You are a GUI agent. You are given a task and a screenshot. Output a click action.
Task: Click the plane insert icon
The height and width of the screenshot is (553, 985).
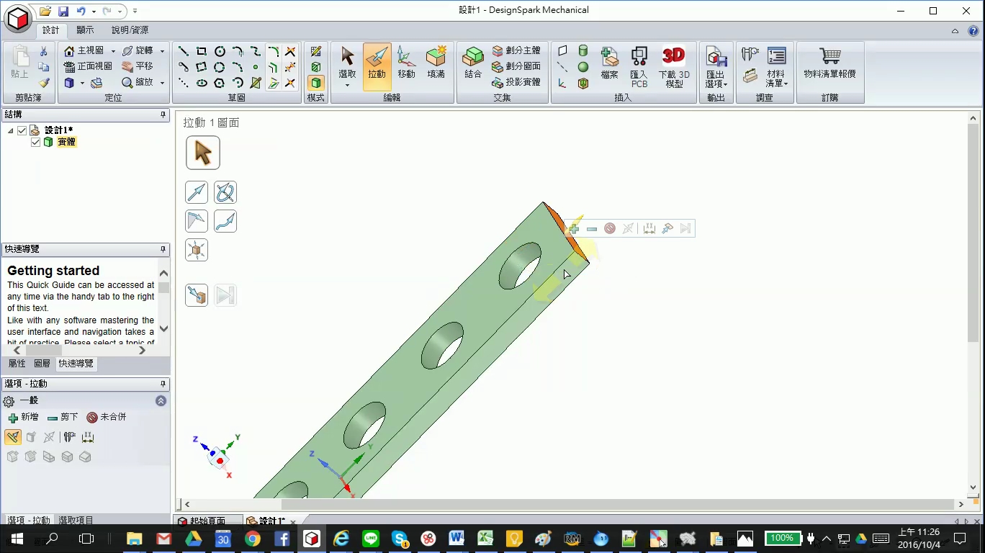click(562, 51)
